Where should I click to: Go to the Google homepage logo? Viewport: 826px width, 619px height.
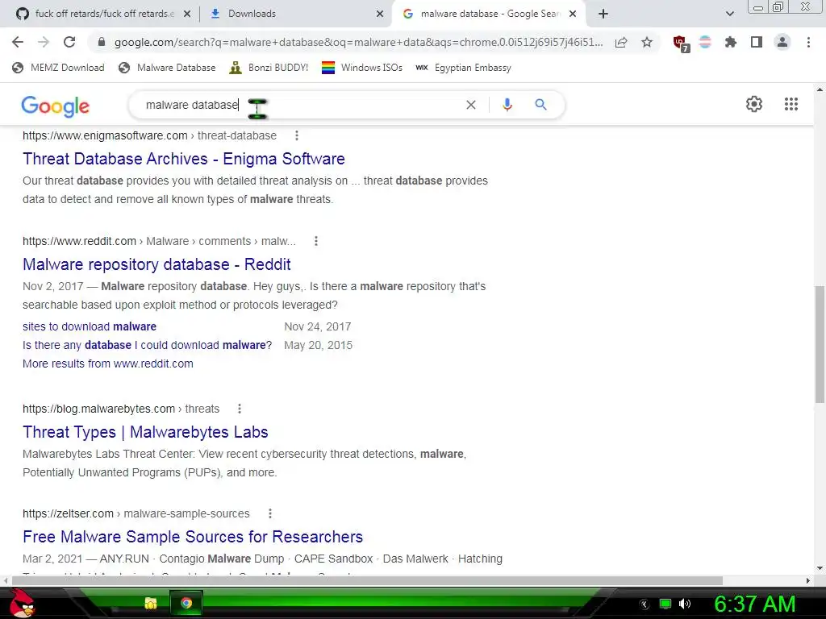pos(56,106)
